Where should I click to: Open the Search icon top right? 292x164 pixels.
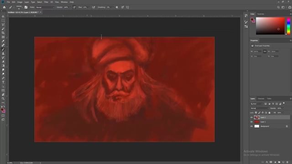click(x=278, y=7)
